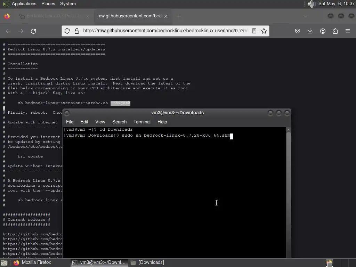Click the '# Current release #' heading text
Screen dimensions: 356x267
click(26, 220)
